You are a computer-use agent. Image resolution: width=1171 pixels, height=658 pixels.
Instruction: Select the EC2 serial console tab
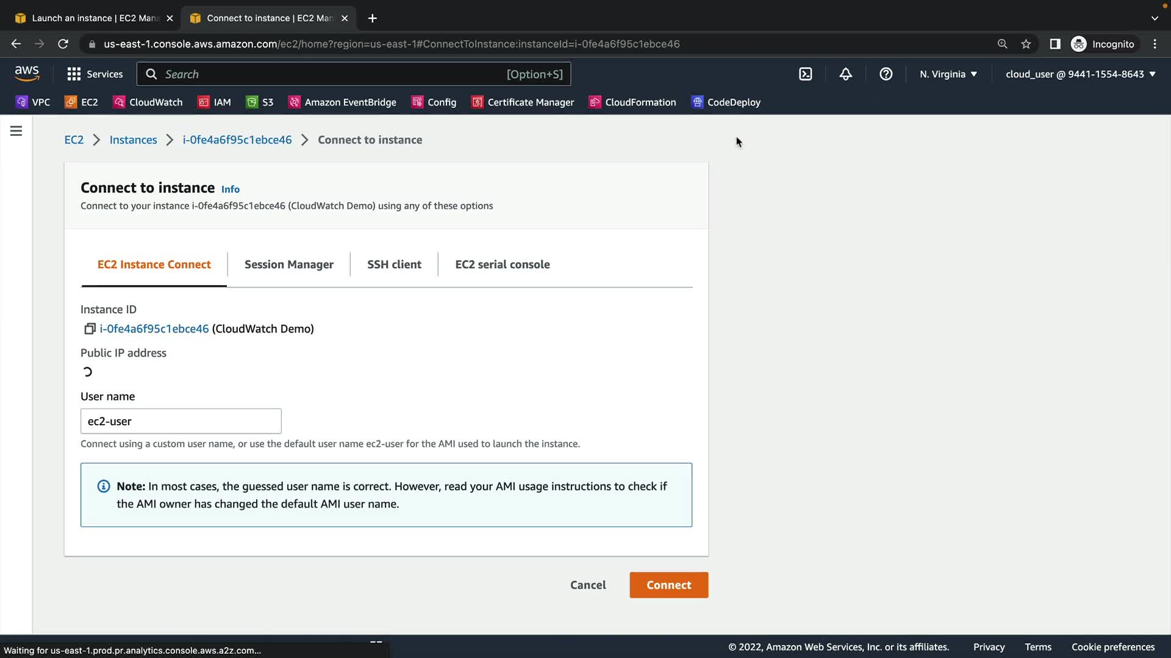(502, 264)
